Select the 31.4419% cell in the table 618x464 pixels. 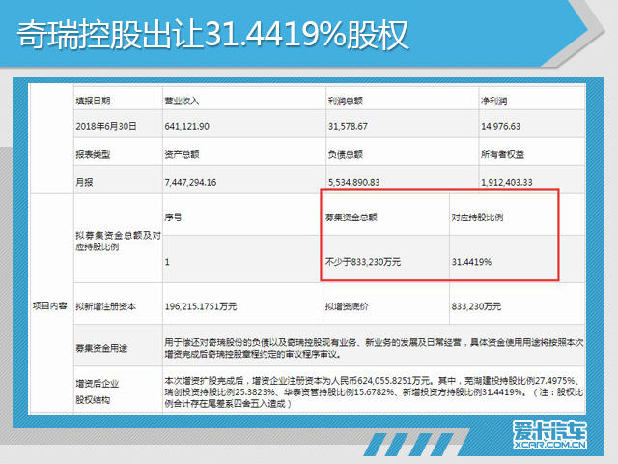click(471, 262)
